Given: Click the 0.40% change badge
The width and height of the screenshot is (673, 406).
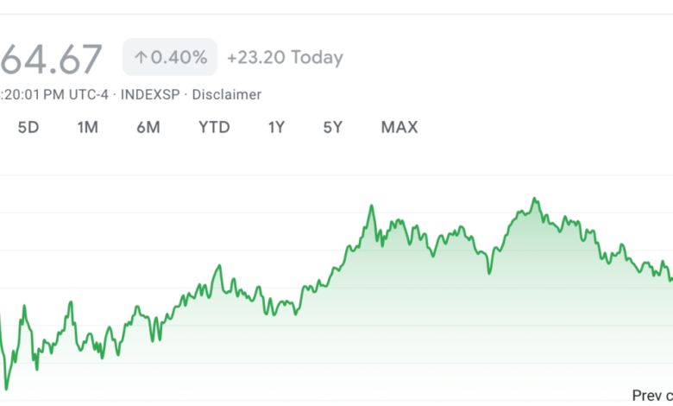Looking at the screenshot, I should [x=170, y=58].
